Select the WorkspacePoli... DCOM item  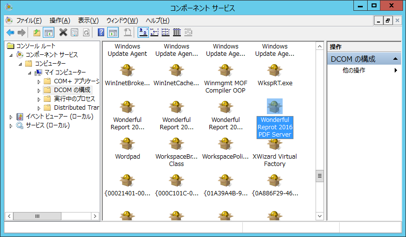pos(226,149)
